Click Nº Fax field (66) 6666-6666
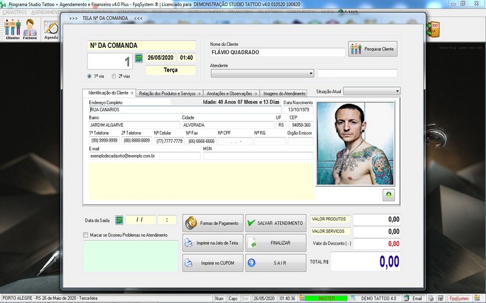Screen dimensions: 486x303 point(201,141)
